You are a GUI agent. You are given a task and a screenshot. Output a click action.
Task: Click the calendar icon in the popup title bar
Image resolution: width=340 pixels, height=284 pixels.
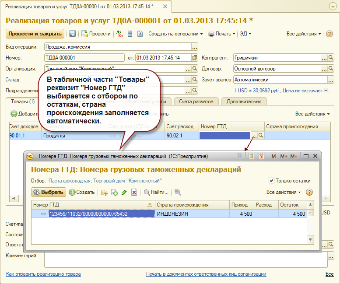261,156
